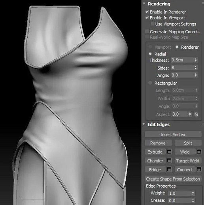Open Bridge settings dialog icon

[169, 169]
